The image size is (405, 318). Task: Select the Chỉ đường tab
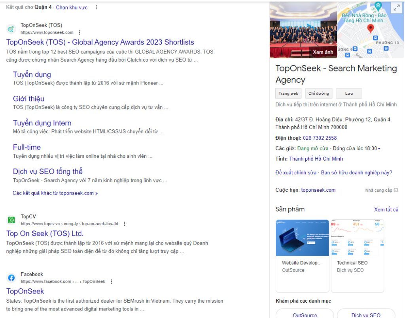319,93
